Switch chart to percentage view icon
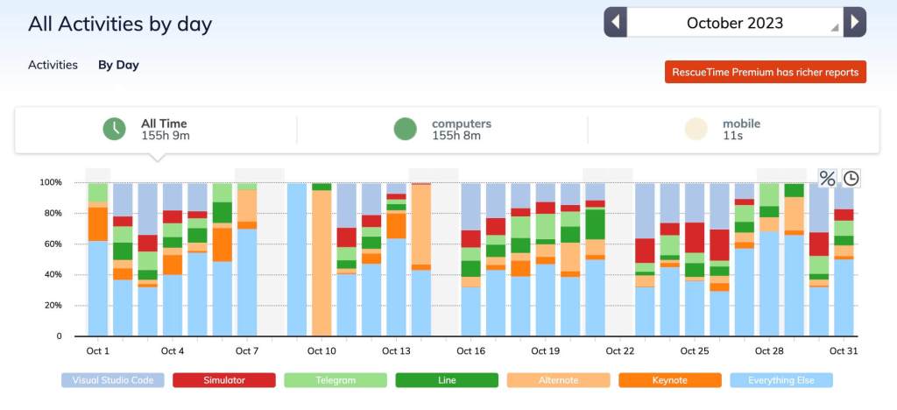Viewport: 897px width, 410px height. (827, 179)
